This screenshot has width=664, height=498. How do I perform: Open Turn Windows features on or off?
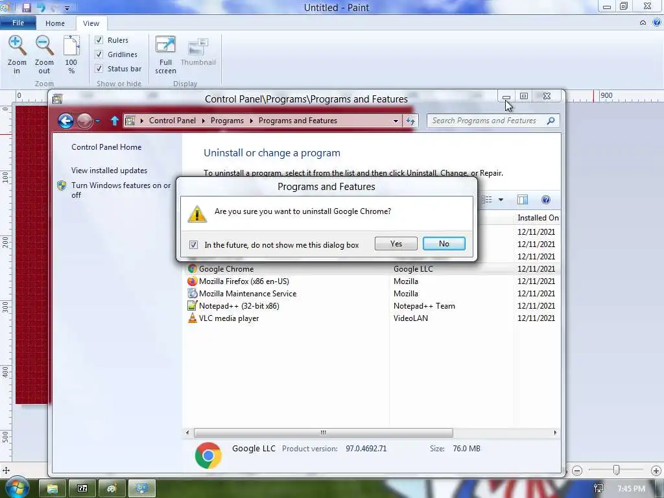click(121, 190)
